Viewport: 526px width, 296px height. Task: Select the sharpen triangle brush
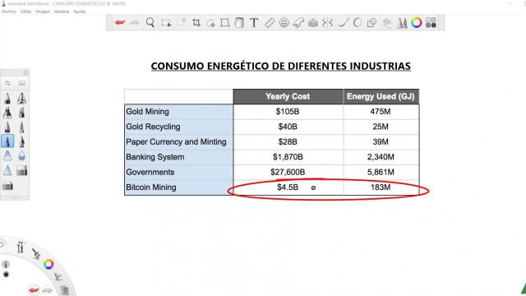pyautogui.click(x=7, y=170)
